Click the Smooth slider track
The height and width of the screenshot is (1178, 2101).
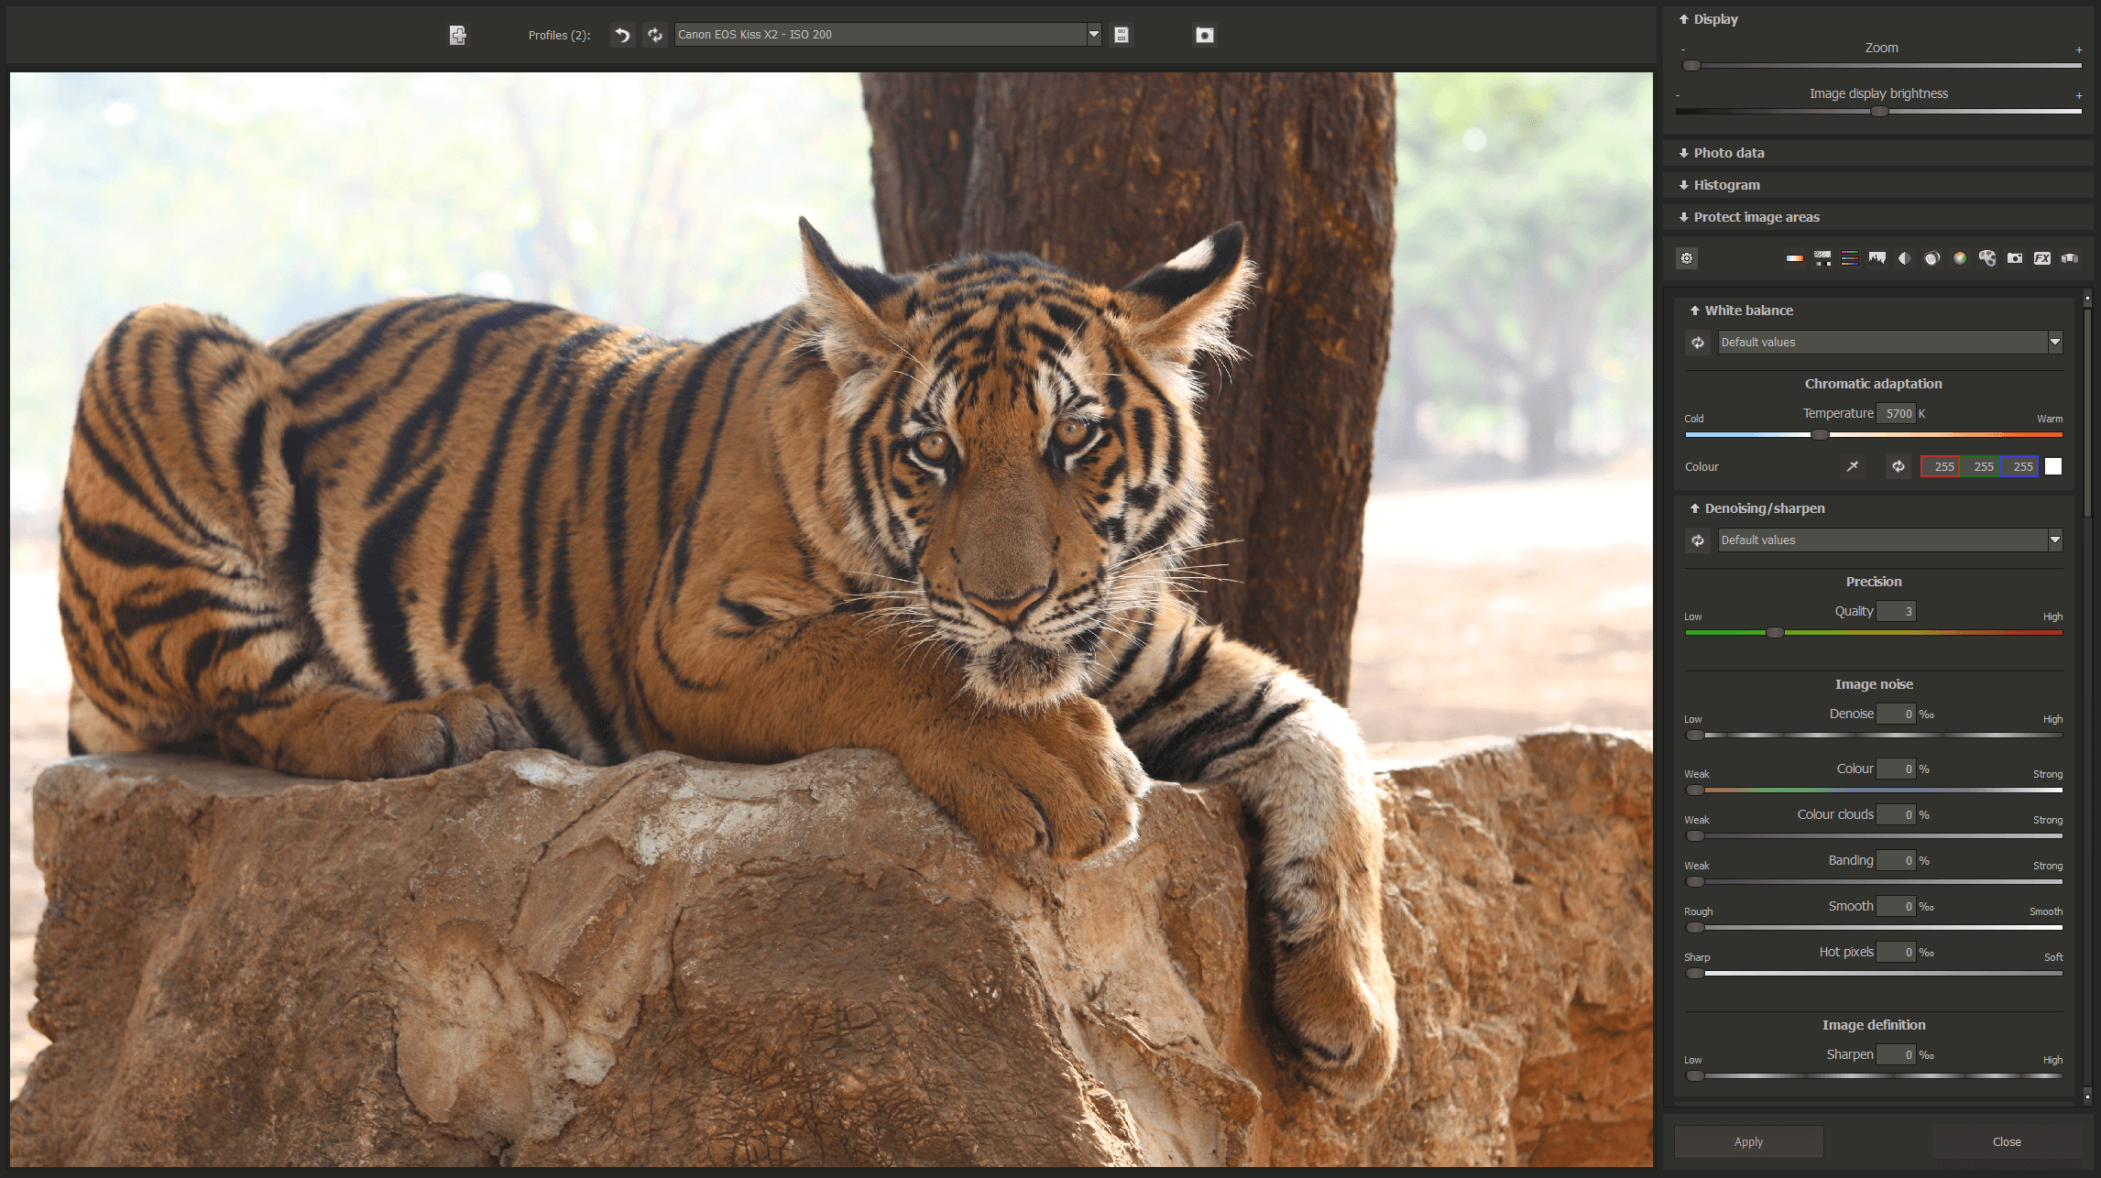[1874, 928]
